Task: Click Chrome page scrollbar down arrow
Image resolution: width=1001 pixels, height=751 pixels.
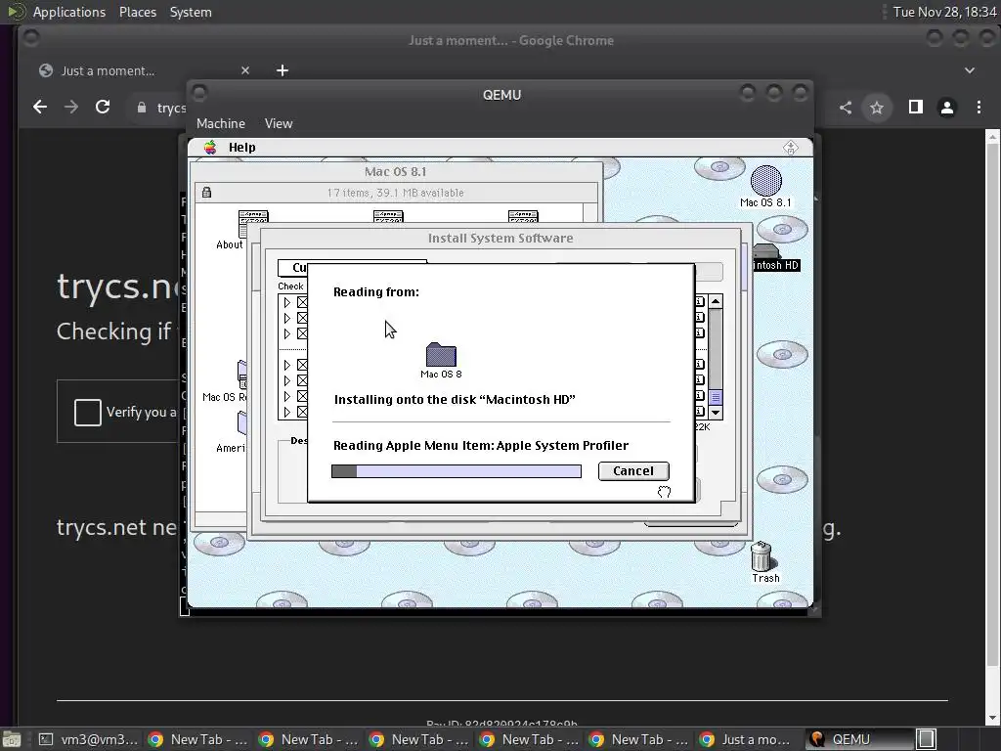Action: pos(993,719)
